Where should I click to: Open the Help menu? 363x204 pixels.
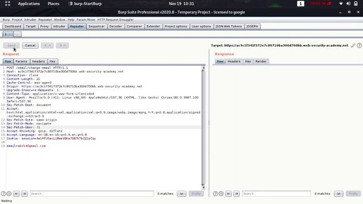71,20
